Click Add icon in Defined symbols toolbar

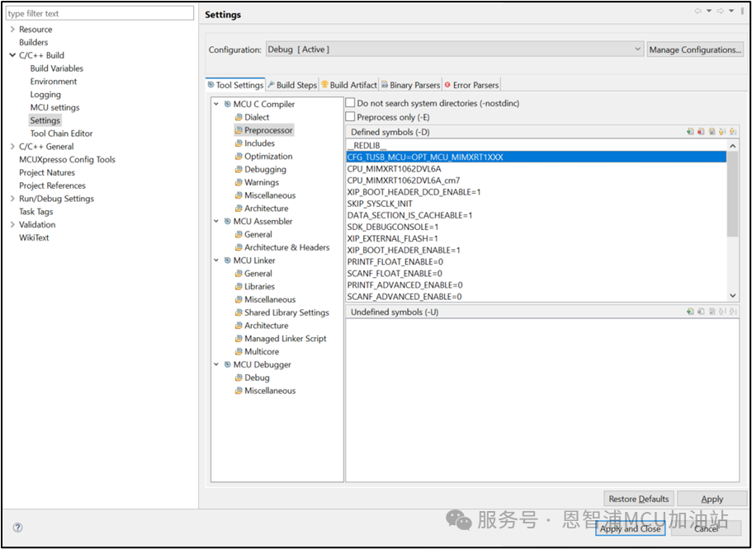click(690, 132)
